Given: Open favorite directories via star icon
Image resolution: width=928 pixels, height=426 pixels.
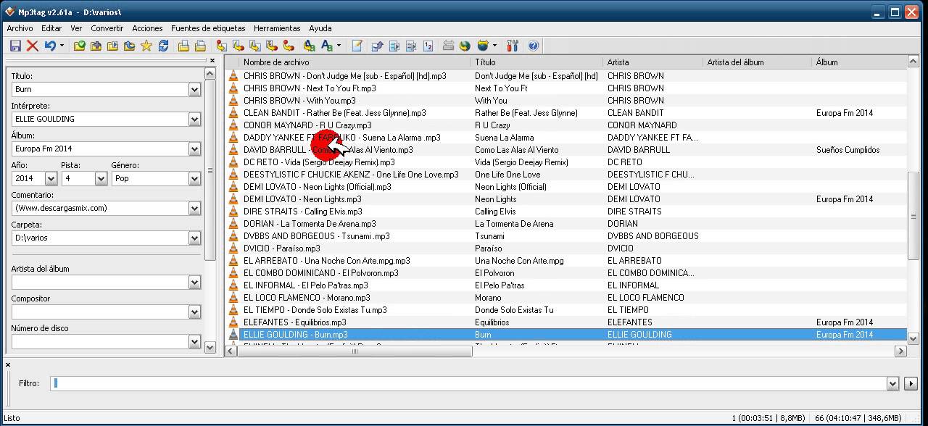Looking at the screenshot, I should click(146, 46).
